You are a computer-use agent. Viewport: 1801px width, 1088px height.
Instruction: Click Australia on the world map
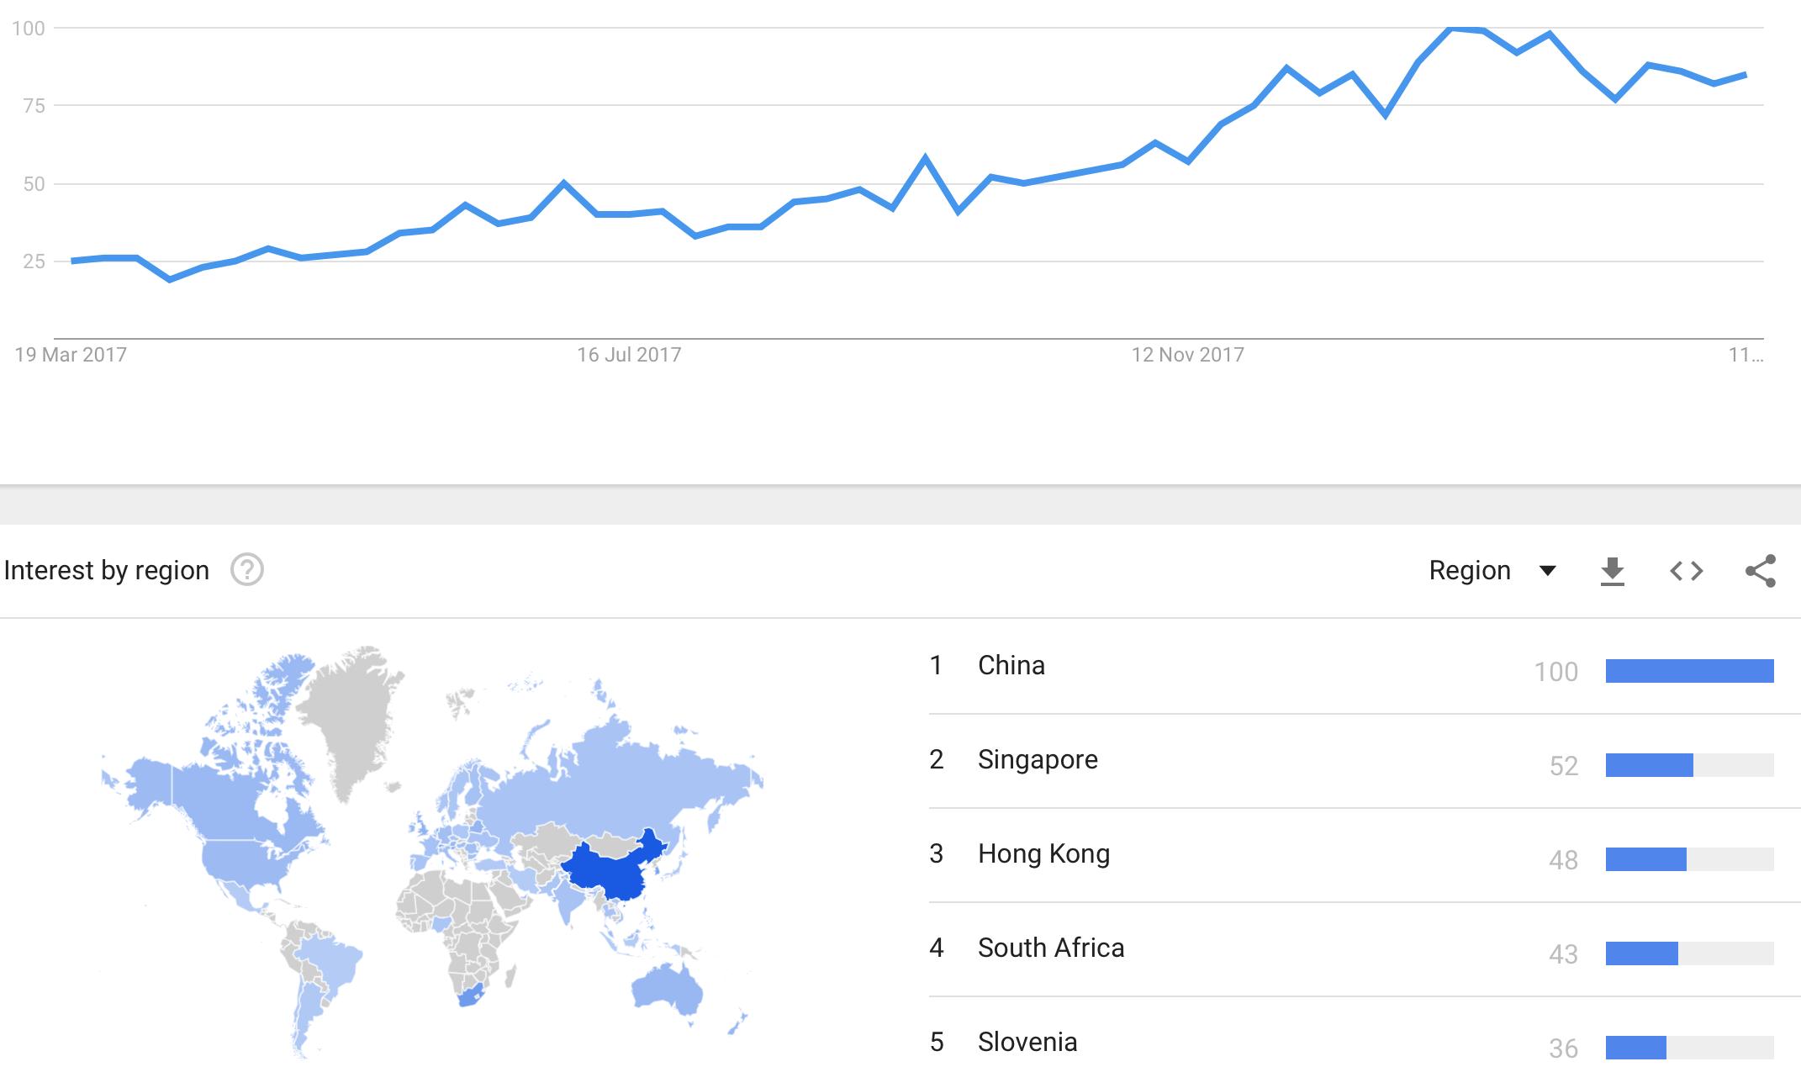(666, 987)
